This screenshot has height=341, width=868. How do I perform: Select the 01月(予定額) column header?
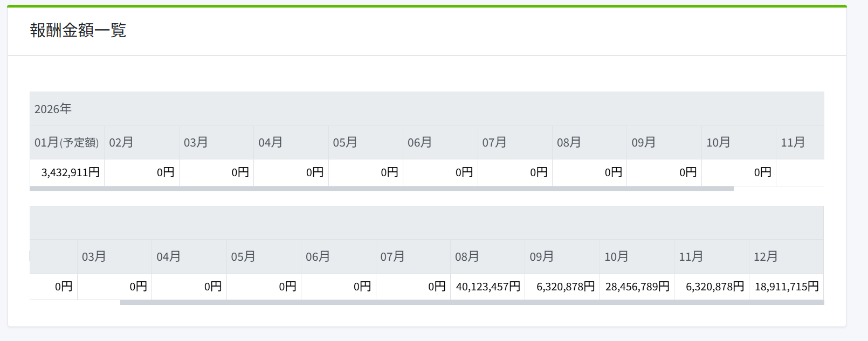coord(66,142)
